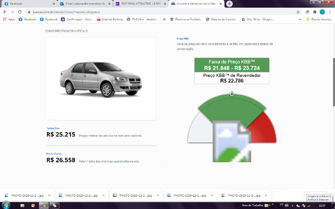Viewport: 335px width, 209px height.
Task: Open the Internet Banking bookmark
Action: coord(110,19)
